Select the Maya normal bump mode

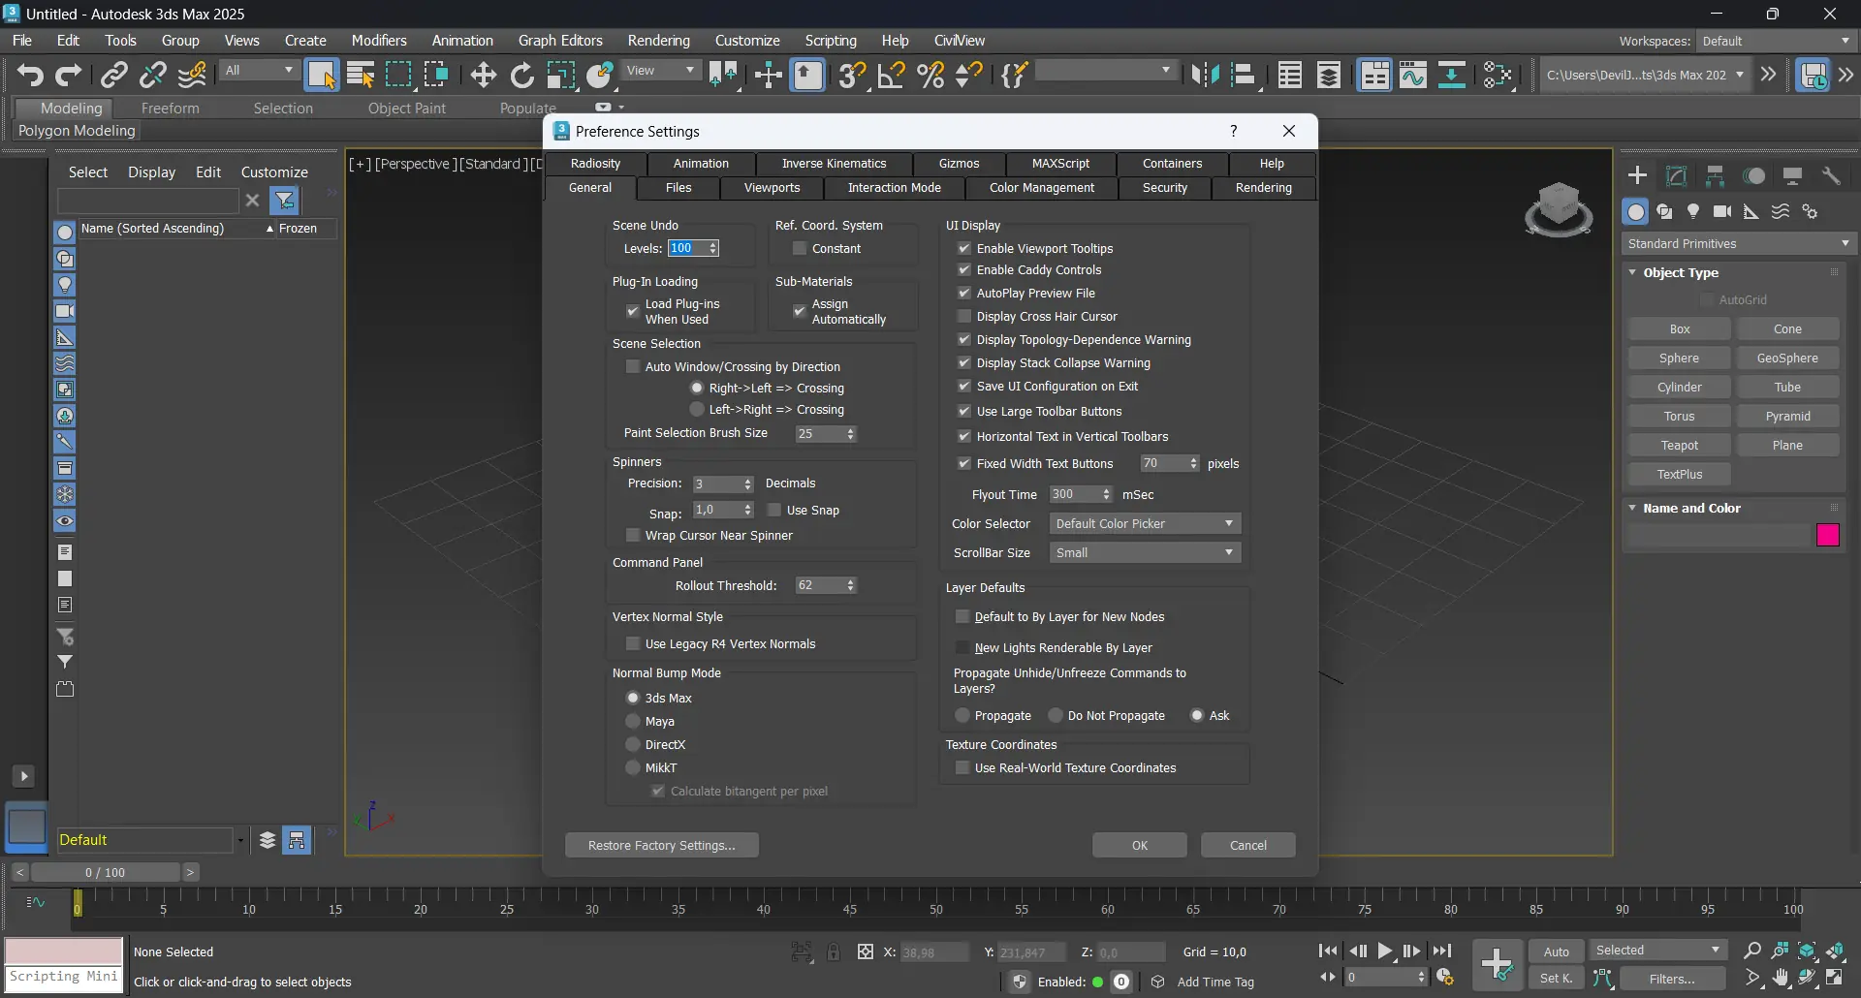[x=633, y=721]
